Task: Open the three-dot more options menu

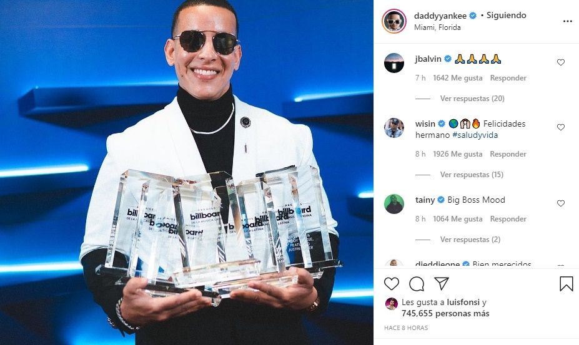Action: click(x=568, y=21)
